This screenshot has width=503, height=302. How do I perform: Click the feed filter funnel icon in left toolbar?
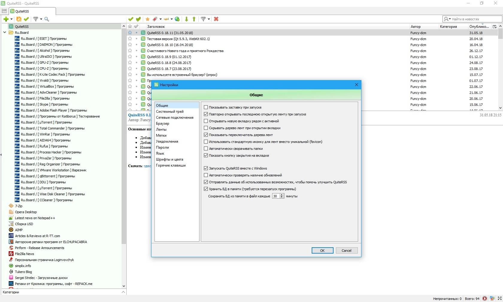[x=36, y=19]
